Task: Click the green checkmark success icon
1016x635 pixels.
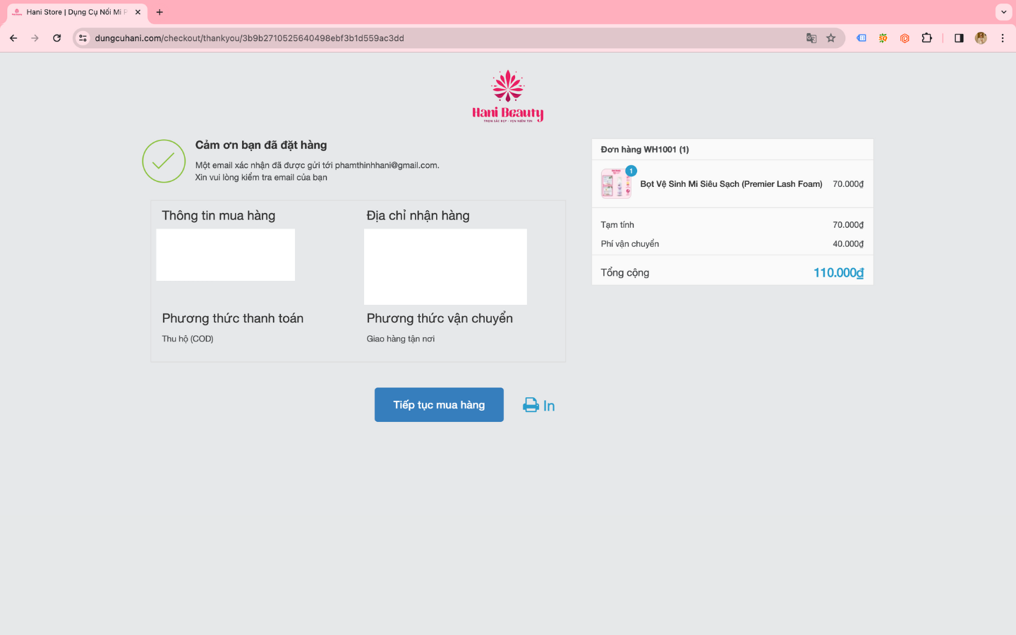Action: (x=164, y=161)
